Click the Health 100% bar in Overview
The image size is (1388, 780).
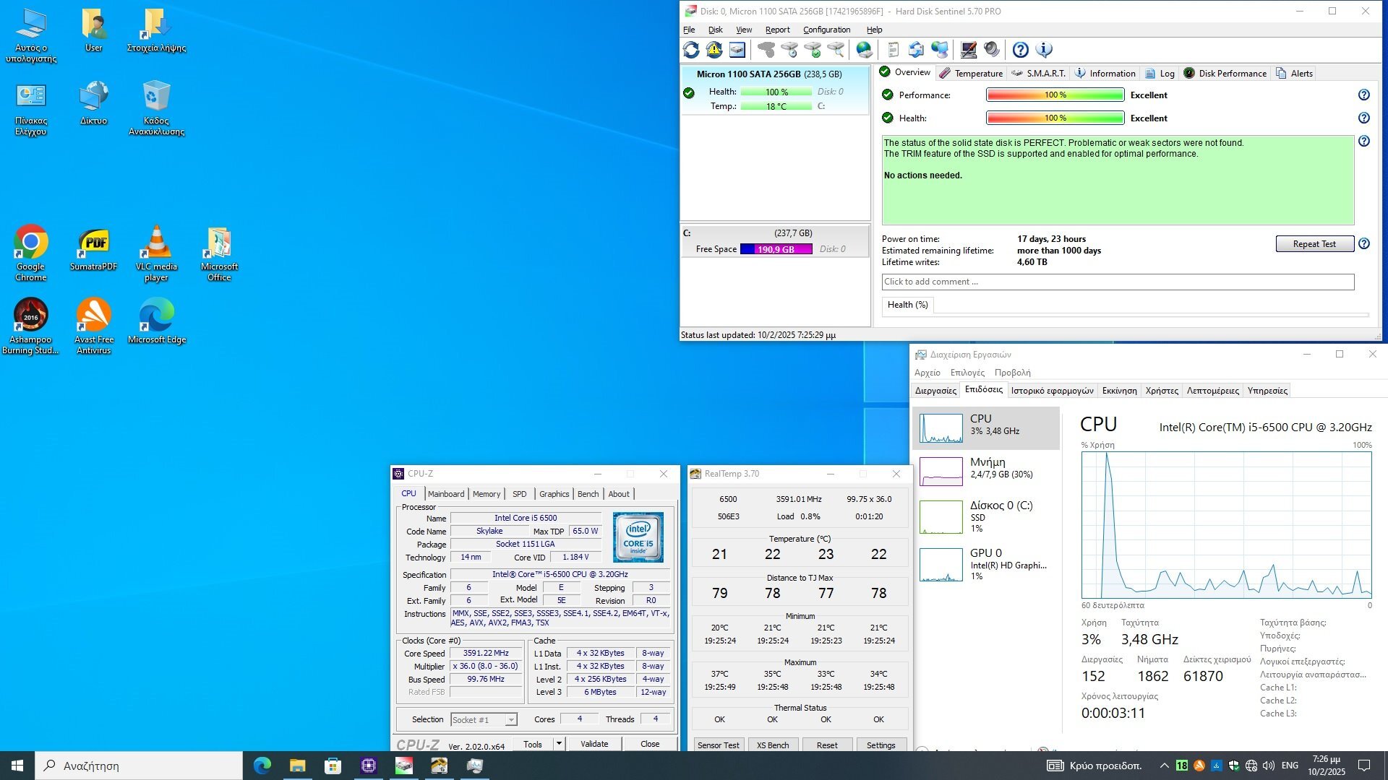(x=1055, y=118)
